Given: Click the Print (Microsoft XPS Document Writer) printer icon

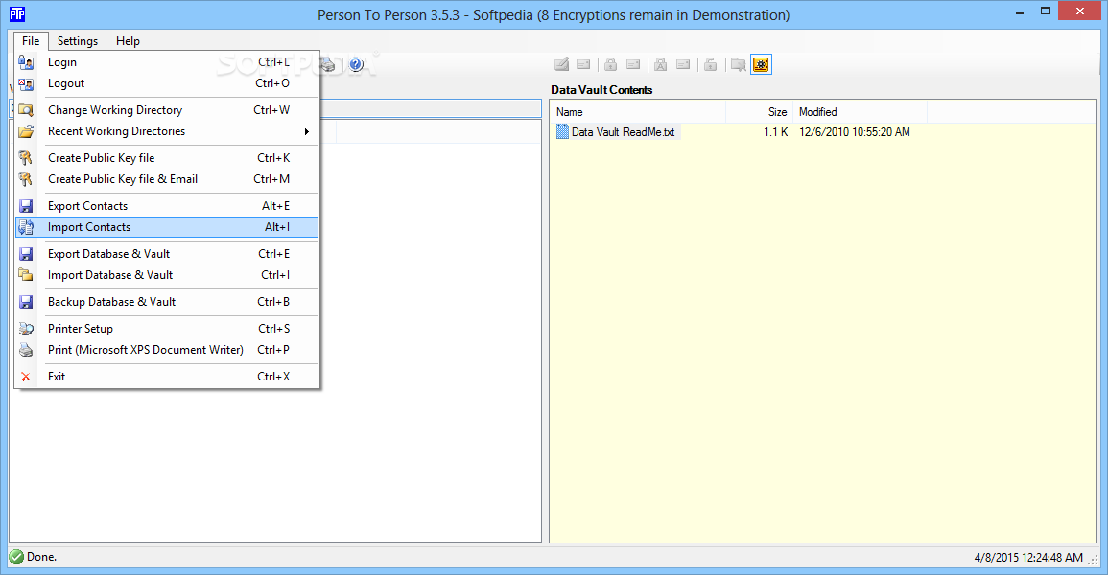Looking at the screenshot, I should pos(26,350).
